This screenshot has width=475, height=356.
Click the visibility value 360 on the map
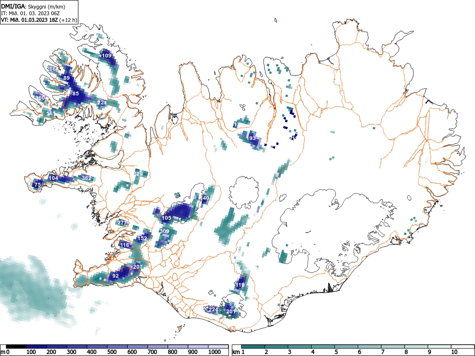[x=40, y=98]
